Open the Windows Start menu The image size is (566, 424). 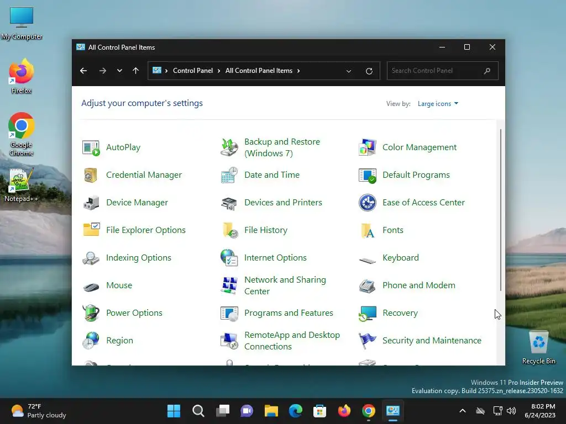(x=174, y=411)
